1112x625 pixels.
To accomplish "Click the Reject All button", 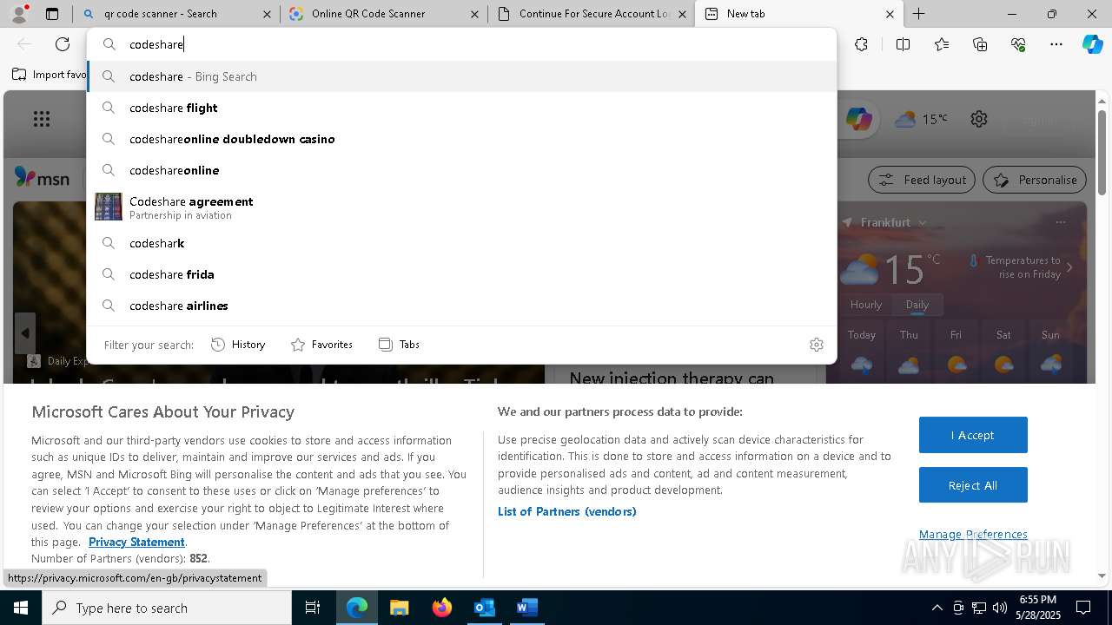I will [x=973, y=485].
